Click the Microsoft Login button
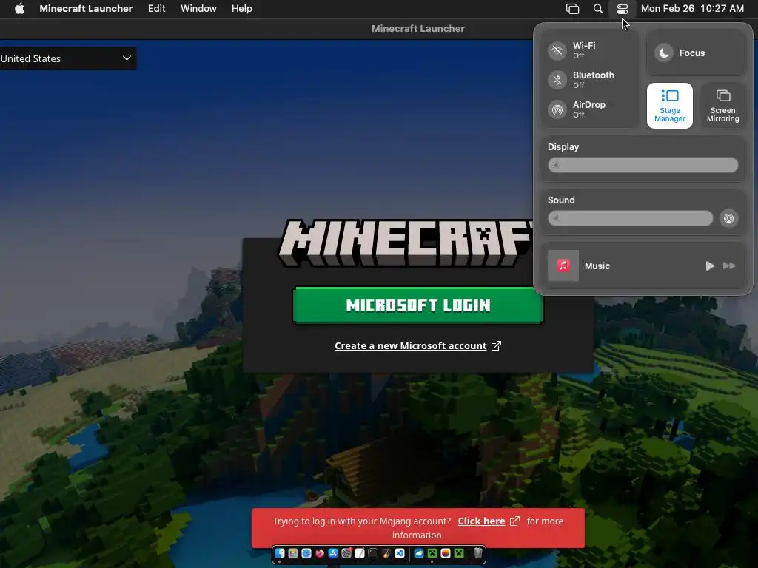Image resolution: width=758 pixels, height=568 pixels. click(418, 305)
